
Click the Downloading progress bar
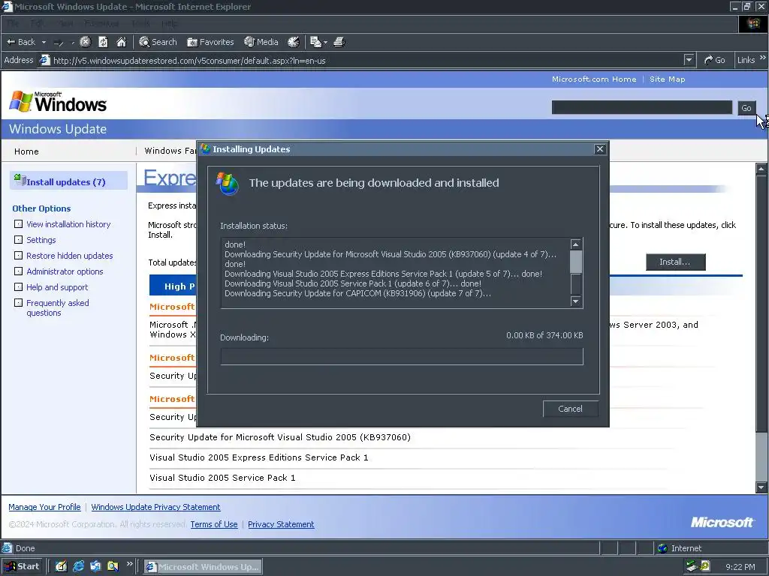tap(402, 356)
